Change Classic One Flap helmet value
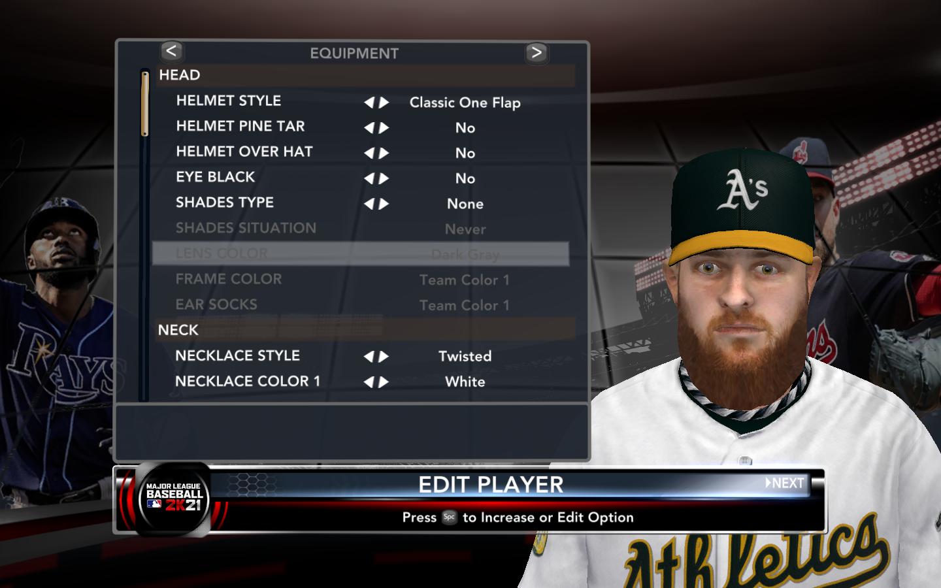941x588 pixels. coord(465,103)
